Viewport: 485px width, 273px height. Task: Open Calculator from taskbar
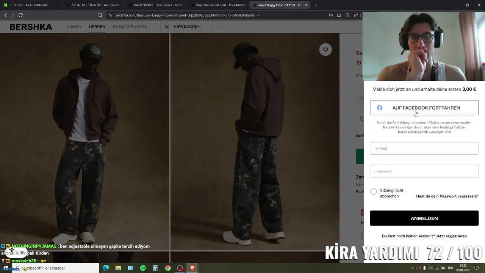(155, 268)
